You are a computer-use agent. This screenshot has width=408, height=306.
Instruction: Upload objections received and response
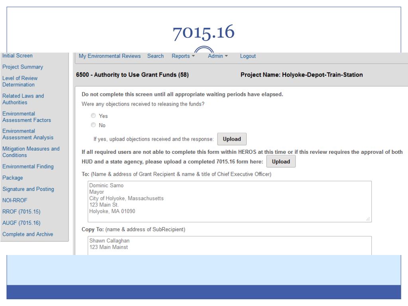pyautogui.click(x=232, y=139)
